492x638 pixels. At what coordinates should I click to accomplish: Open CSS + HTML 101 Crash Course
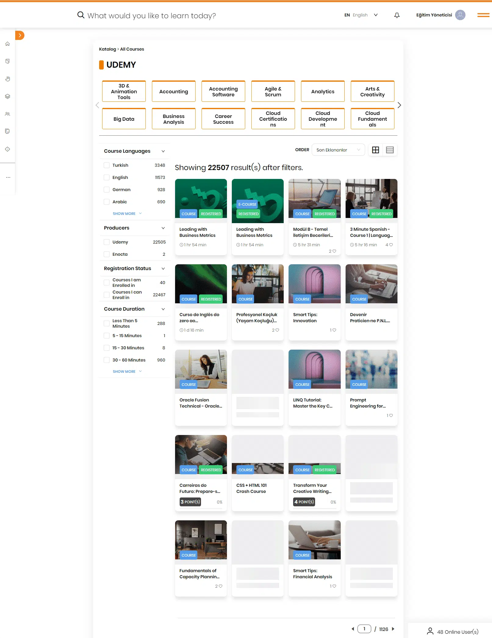coord(251,488)
